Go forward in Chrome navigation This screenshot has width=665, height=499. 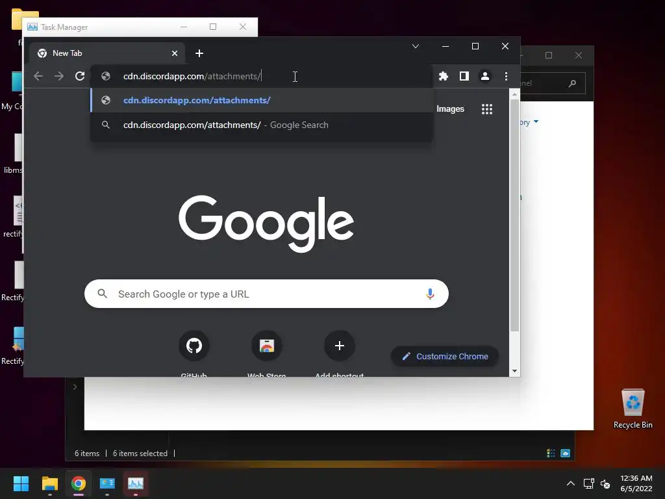click(x=59, y=77)
